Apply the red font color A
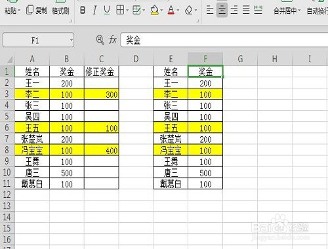Image resolution: width=328 pixels, height=249 pixels. (171, 10)
